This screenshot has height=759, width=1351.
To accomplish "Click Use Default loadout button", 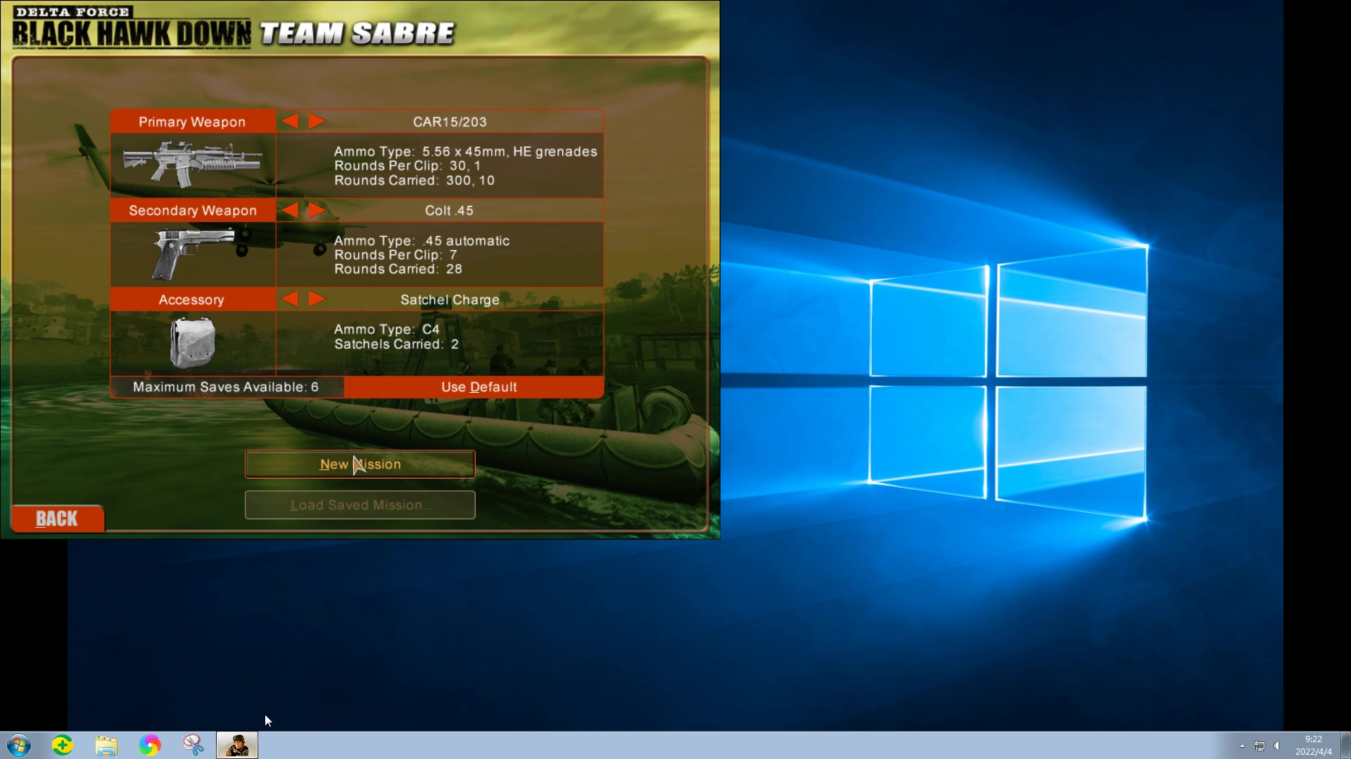I will 478,387.
